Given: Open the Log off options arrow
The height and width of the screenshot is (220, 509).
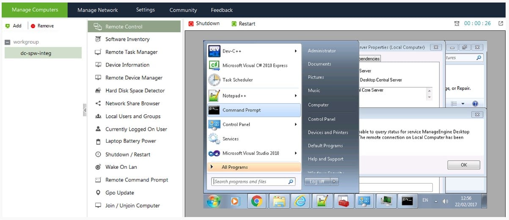Looking at the screenshot, I should [334, 181].
